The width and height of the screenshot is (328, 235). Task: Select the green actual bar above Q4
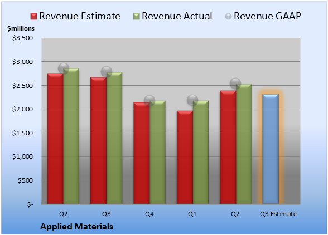(157, 152)
